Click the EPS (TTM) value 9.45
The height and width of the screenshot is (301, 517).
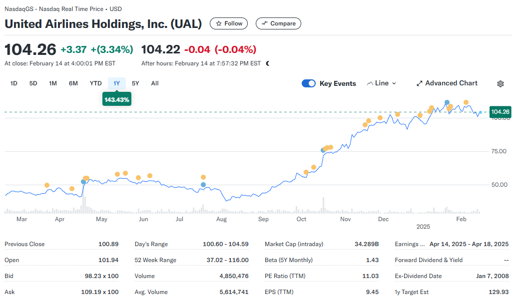tap(372, 292)
